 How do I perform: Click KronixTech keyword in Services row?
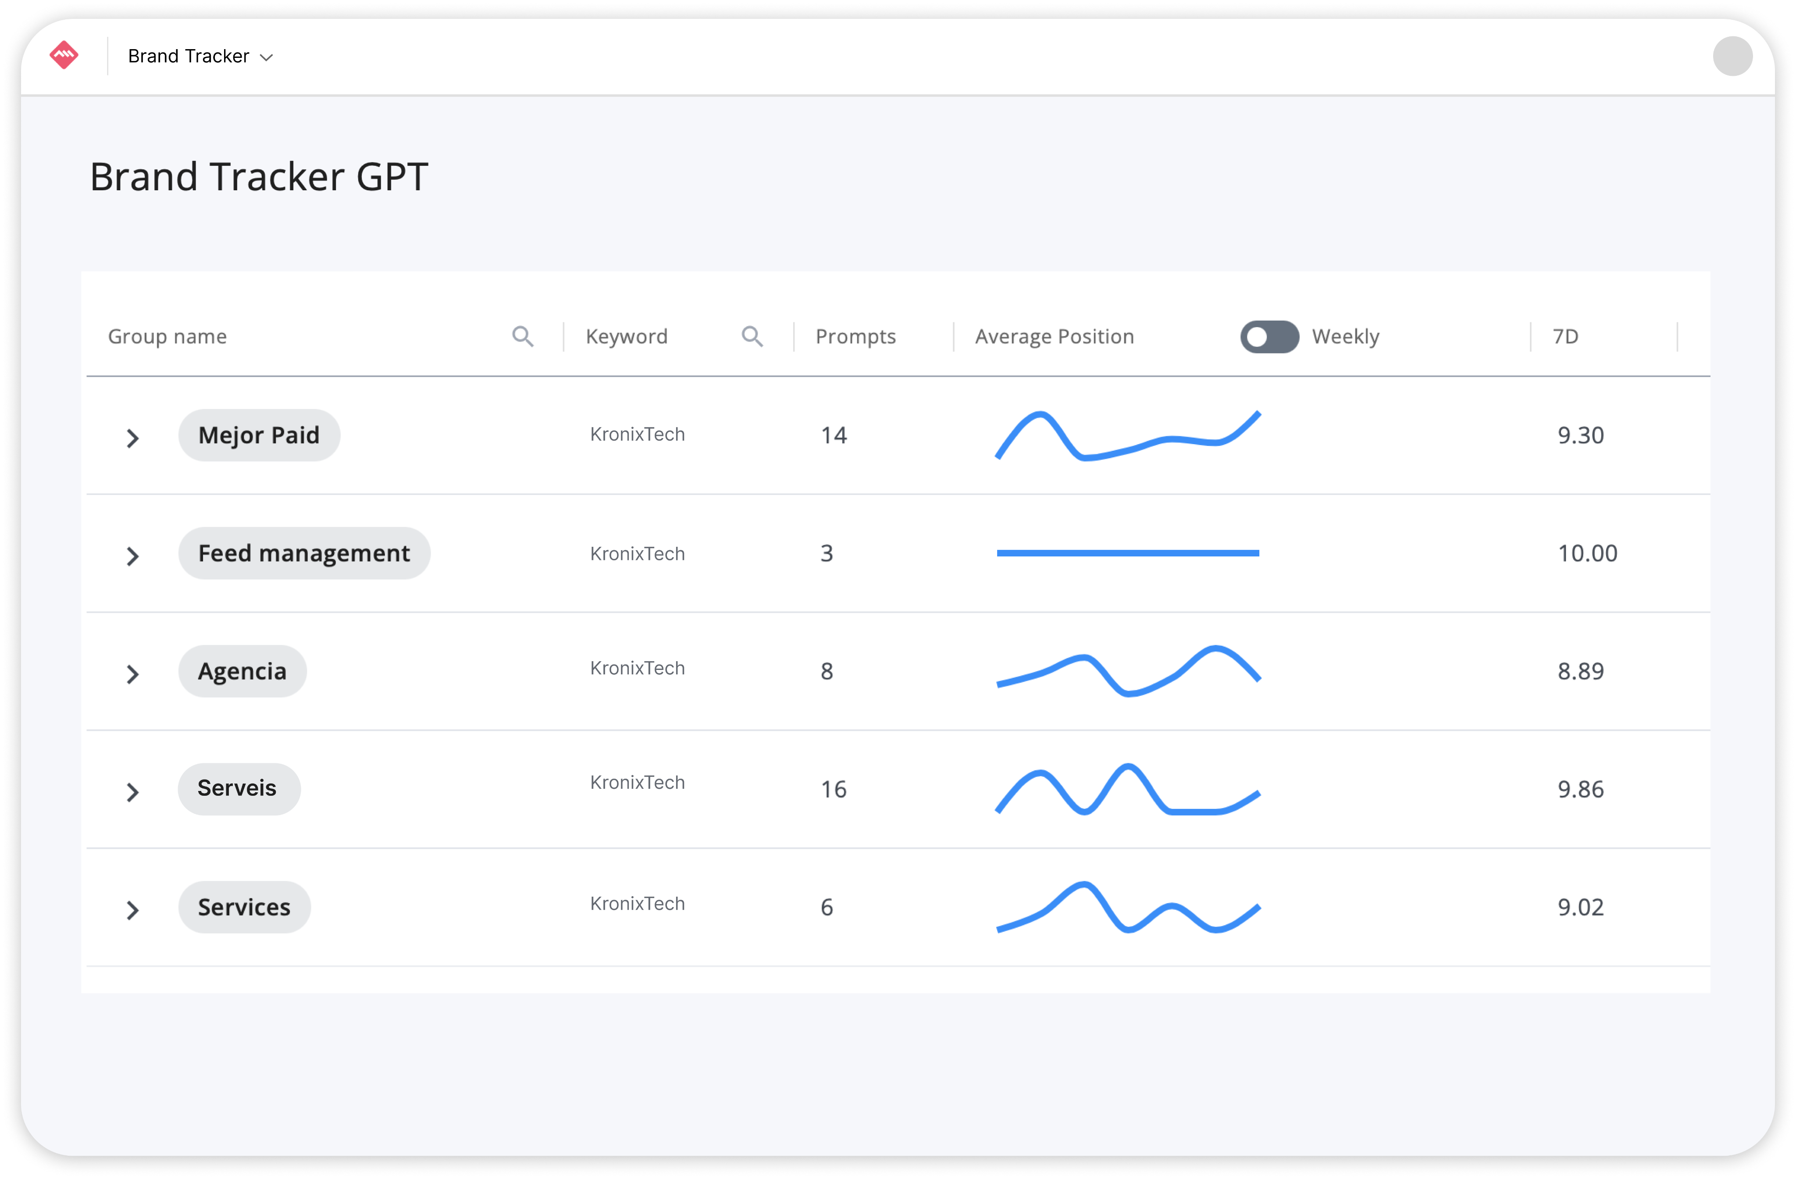[638, 904]
